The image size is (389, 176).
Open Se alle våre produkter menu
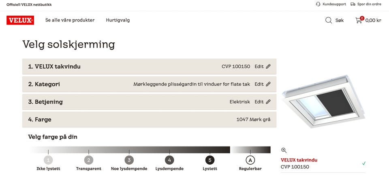tap(70, 20)
